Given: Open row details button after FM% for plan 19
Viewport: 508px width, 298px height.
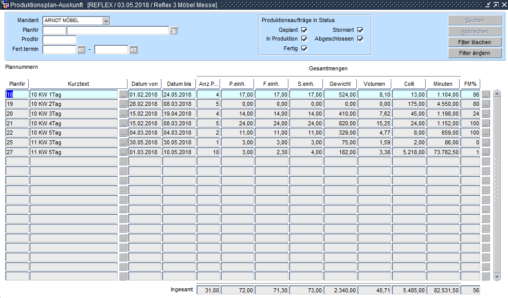Looking at the screenshot, I should [485, 104].
